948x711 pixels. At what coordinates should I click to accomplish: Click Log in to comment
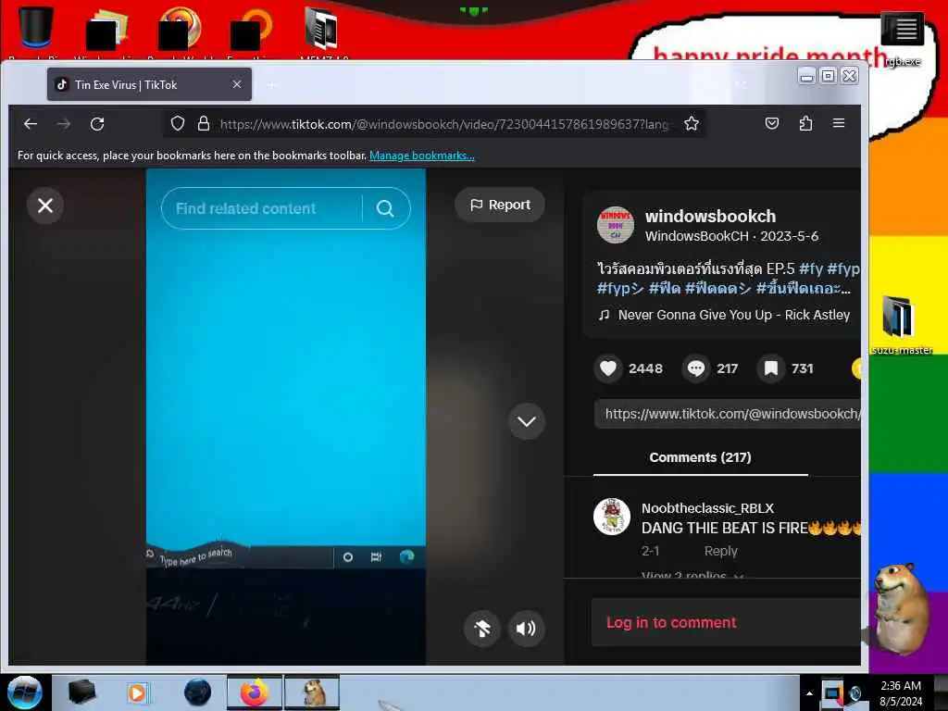(671, 623)
